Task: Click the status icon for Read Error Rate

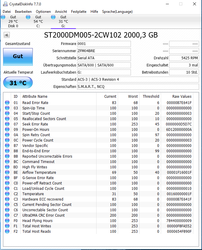Action: pos(7,103)
